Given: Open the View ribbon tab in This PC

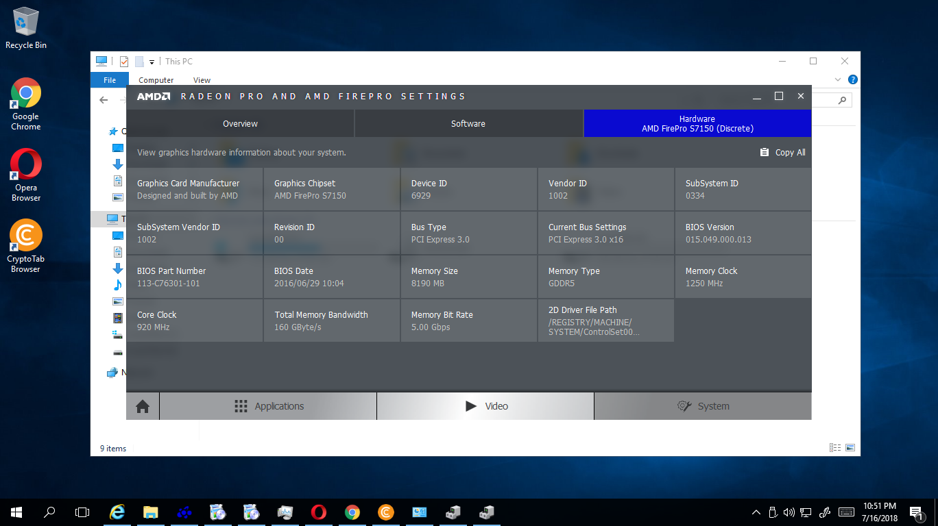Looking at the screenshot, I should pos(202,80).
